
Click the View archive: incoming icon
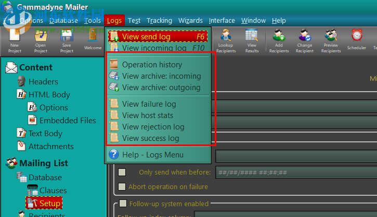pos(114,76)
